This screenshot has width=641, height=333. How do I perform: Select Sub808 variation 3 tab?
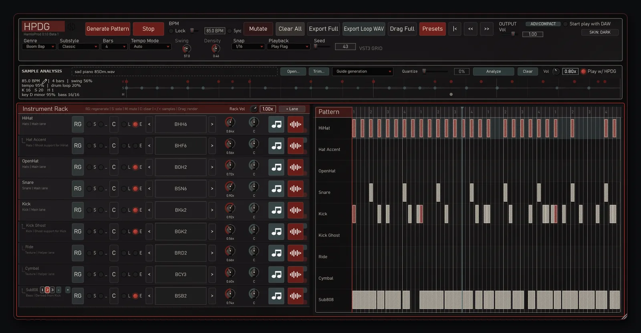(x=52, y=290)
